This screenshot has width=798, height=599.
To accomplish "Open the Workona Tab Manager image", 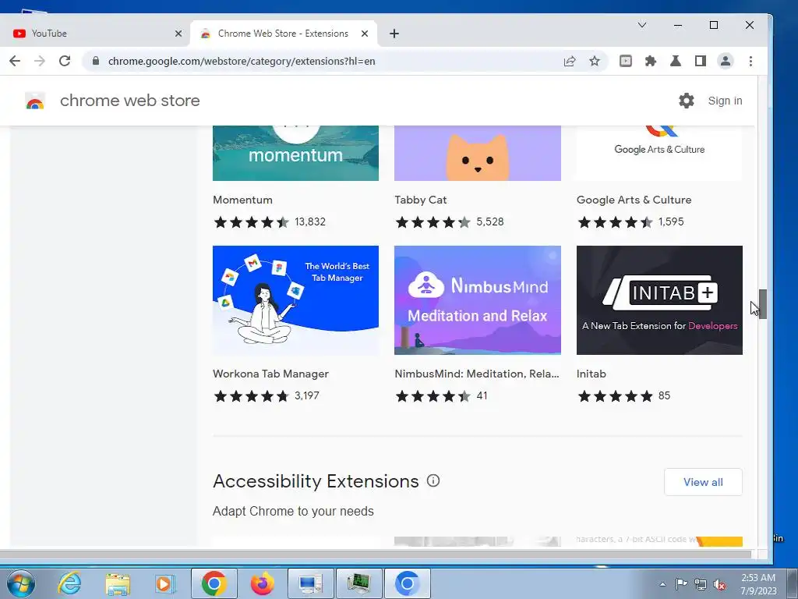I will point(295,300).
